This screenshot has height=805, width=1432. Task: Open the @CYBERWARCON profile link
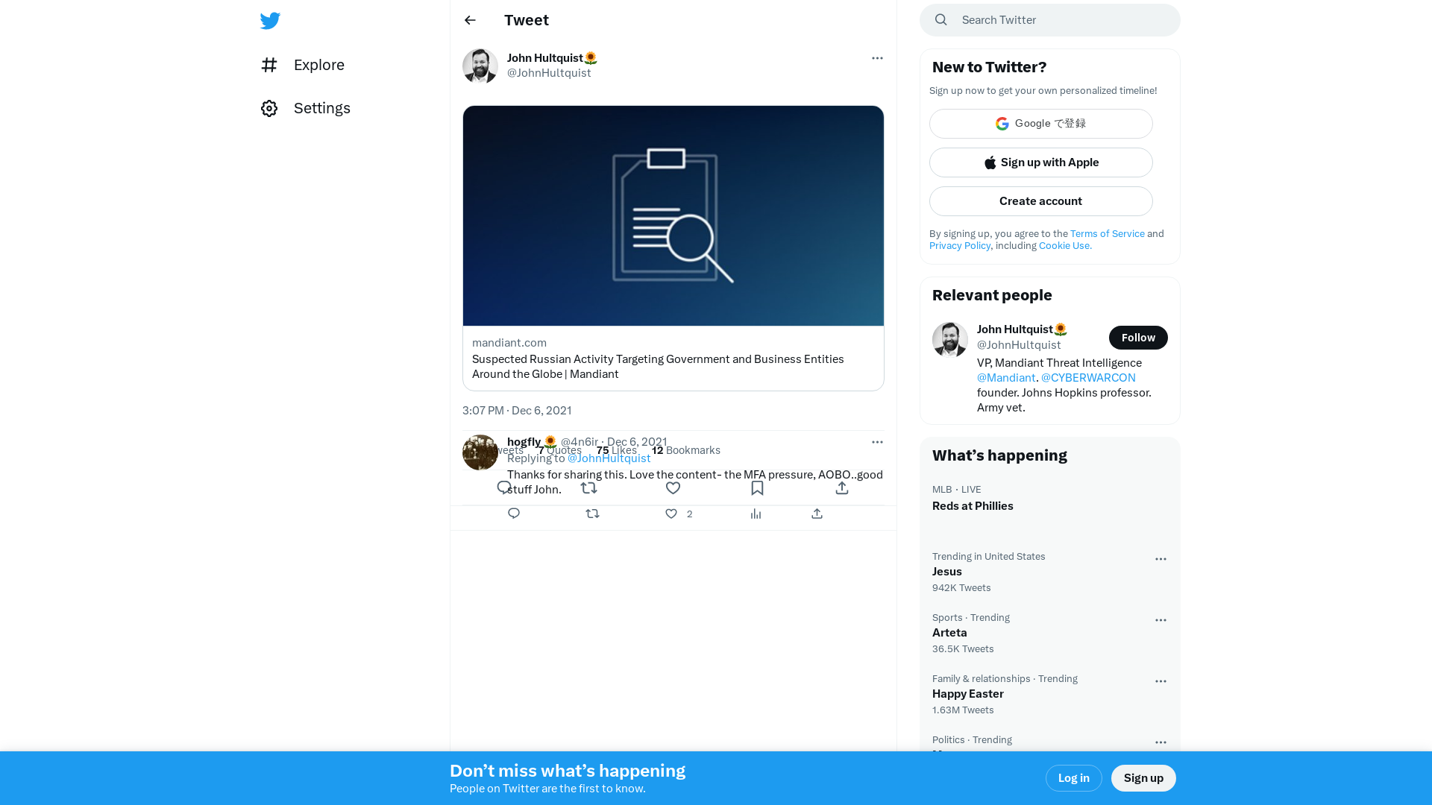pyautogui.click(x=1088, y=378)
